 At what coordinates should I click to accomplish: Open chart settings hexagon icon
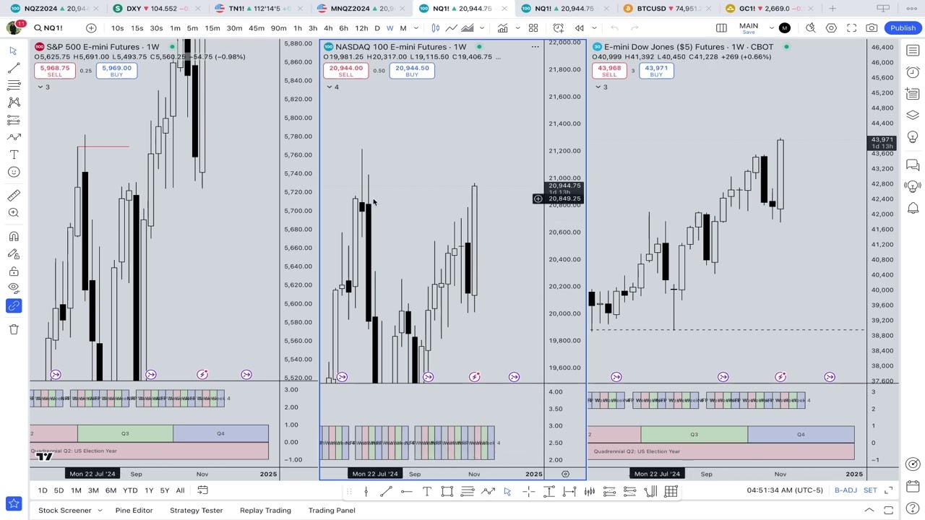tap(831, 28)
